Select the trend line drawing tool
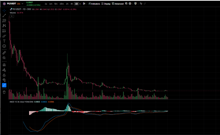 click(4, 15)
